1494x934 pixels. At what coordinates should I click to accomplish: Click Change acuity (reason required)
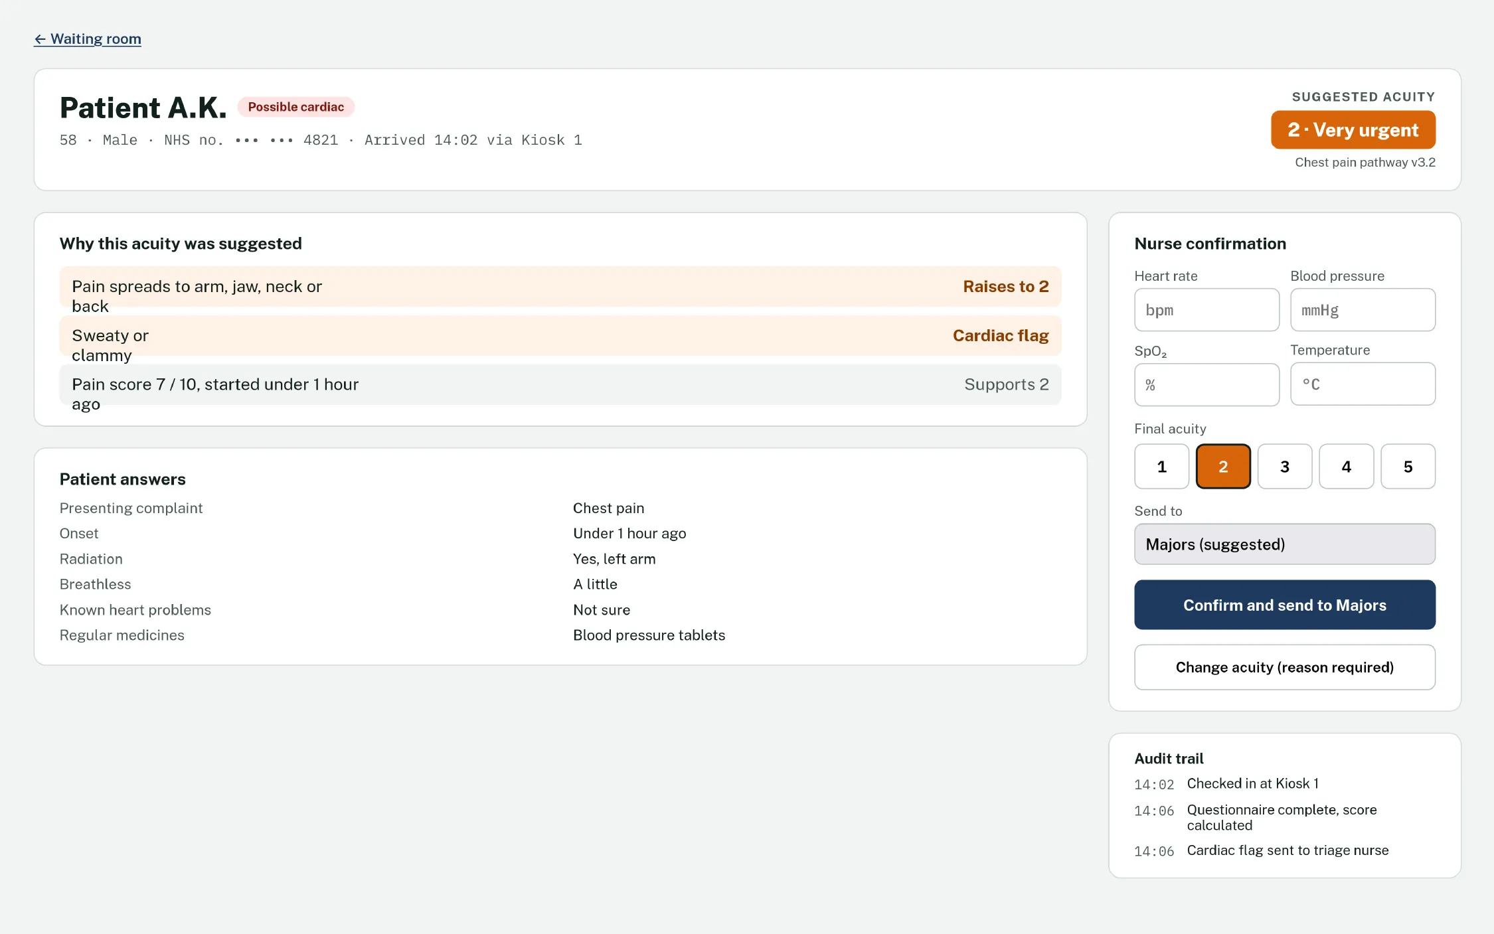(1285, 667)
